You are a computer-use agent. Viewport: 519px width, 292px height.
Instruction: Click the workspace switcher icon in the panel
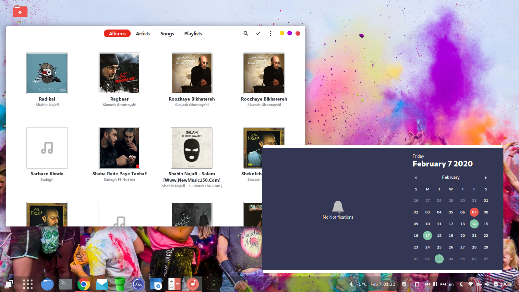(x=9, y=284)
